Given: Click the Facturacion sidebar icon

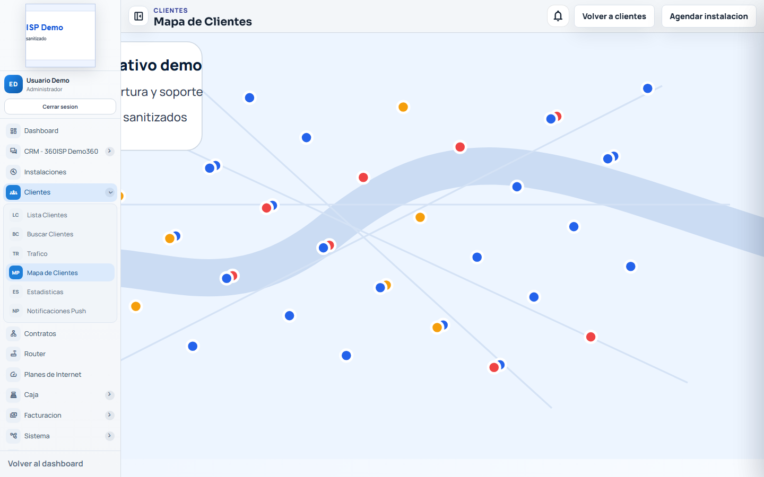Looking at the screenshot, I should coord(14,416).
